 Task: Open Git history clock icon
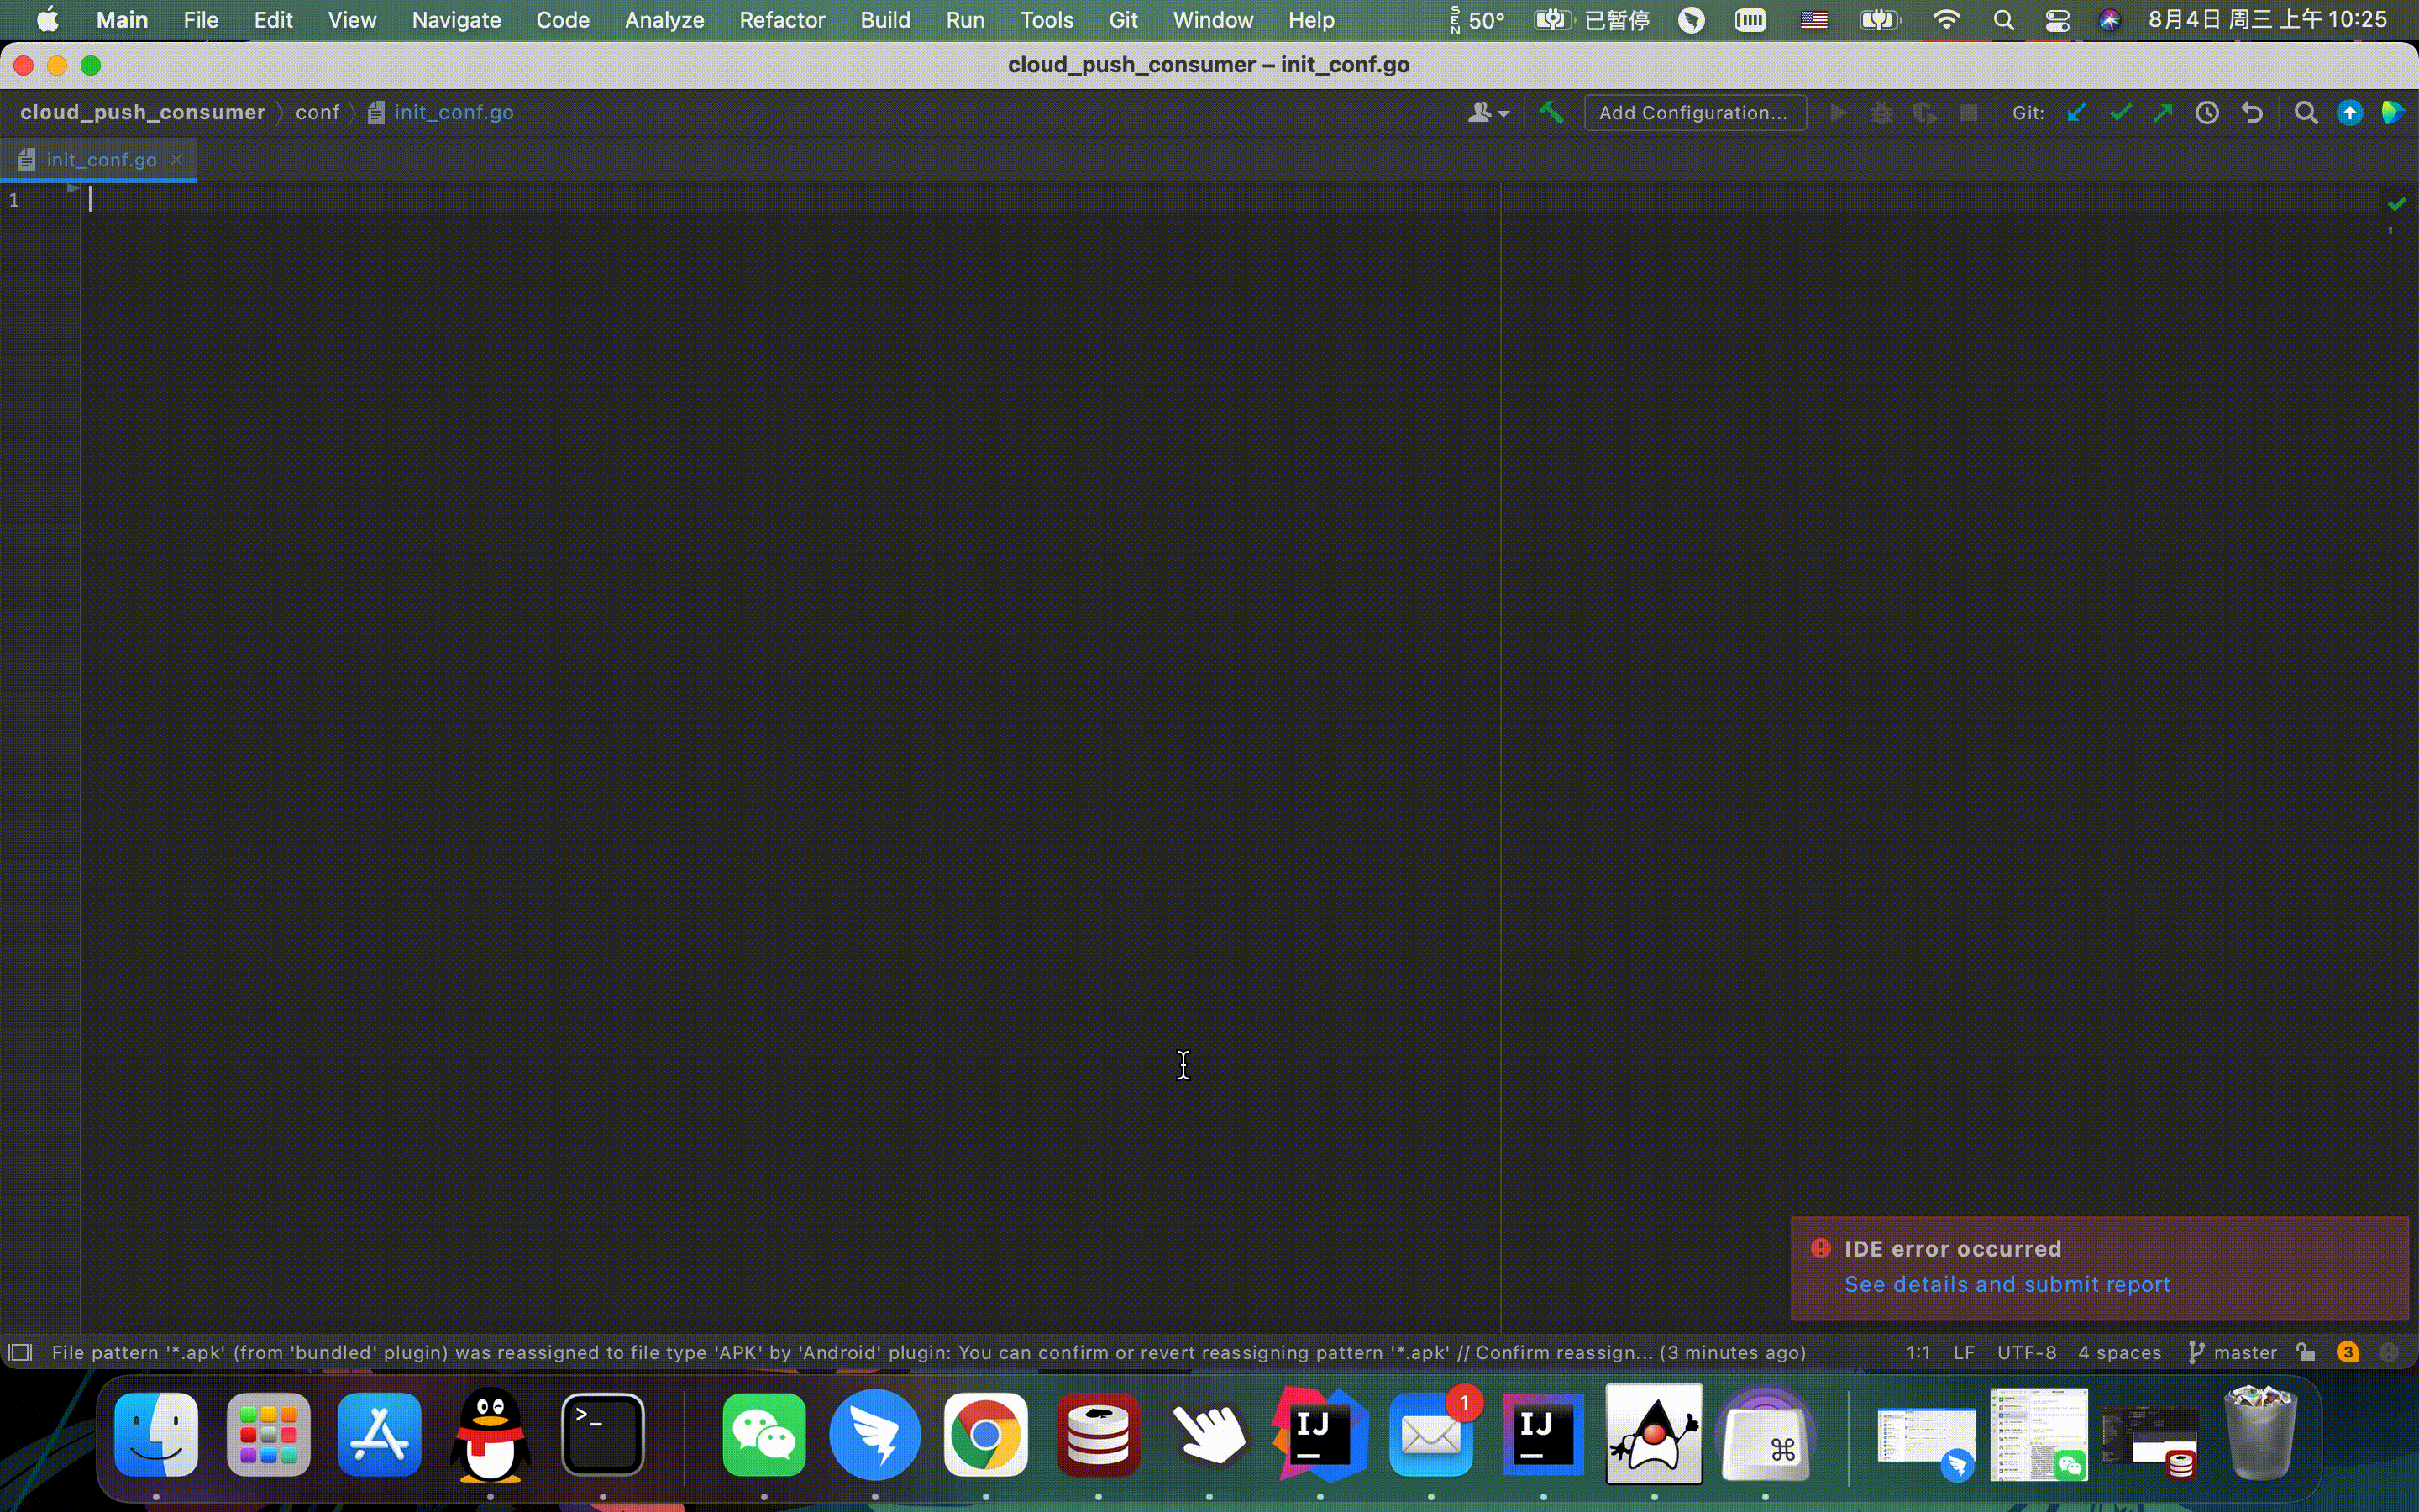coord(2207,112)
